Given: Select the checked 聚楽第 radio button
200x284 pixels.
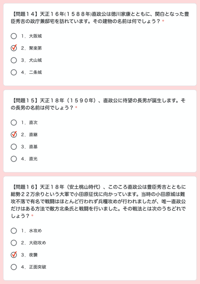Looking at the screenshot, I should click(x=14, y=48).
